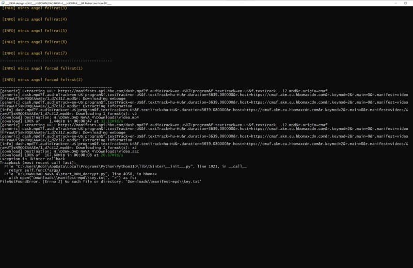Click the line 'nincs angol felirat(3)'
413x268 pixels.
point(35,8)
